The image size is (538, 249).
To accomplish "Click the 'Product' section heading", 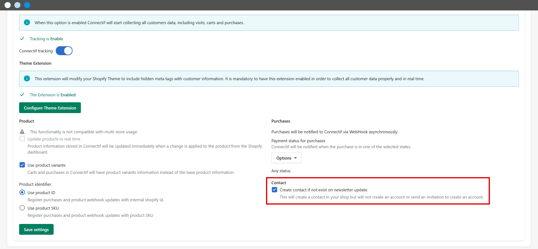I will tap(27, 121).
